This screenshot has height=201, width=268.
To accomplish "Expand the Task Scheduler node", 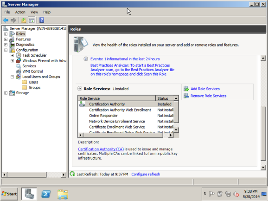I will (12, 55).
